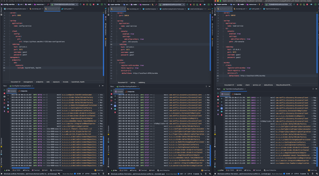Click the build hammer icon in team-service window
This screenshot has width=319, height=176.
tap(262, 4)
